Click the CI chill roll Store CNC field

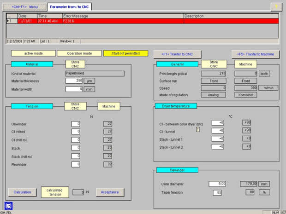coord(76,140)
